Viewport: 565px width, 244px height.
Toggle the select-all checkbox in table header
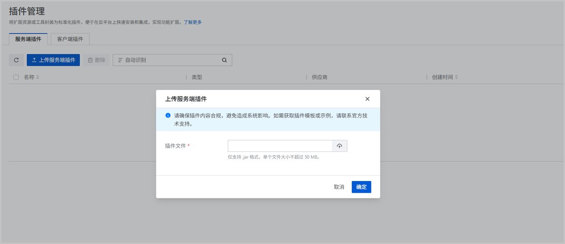click(16, 77)
